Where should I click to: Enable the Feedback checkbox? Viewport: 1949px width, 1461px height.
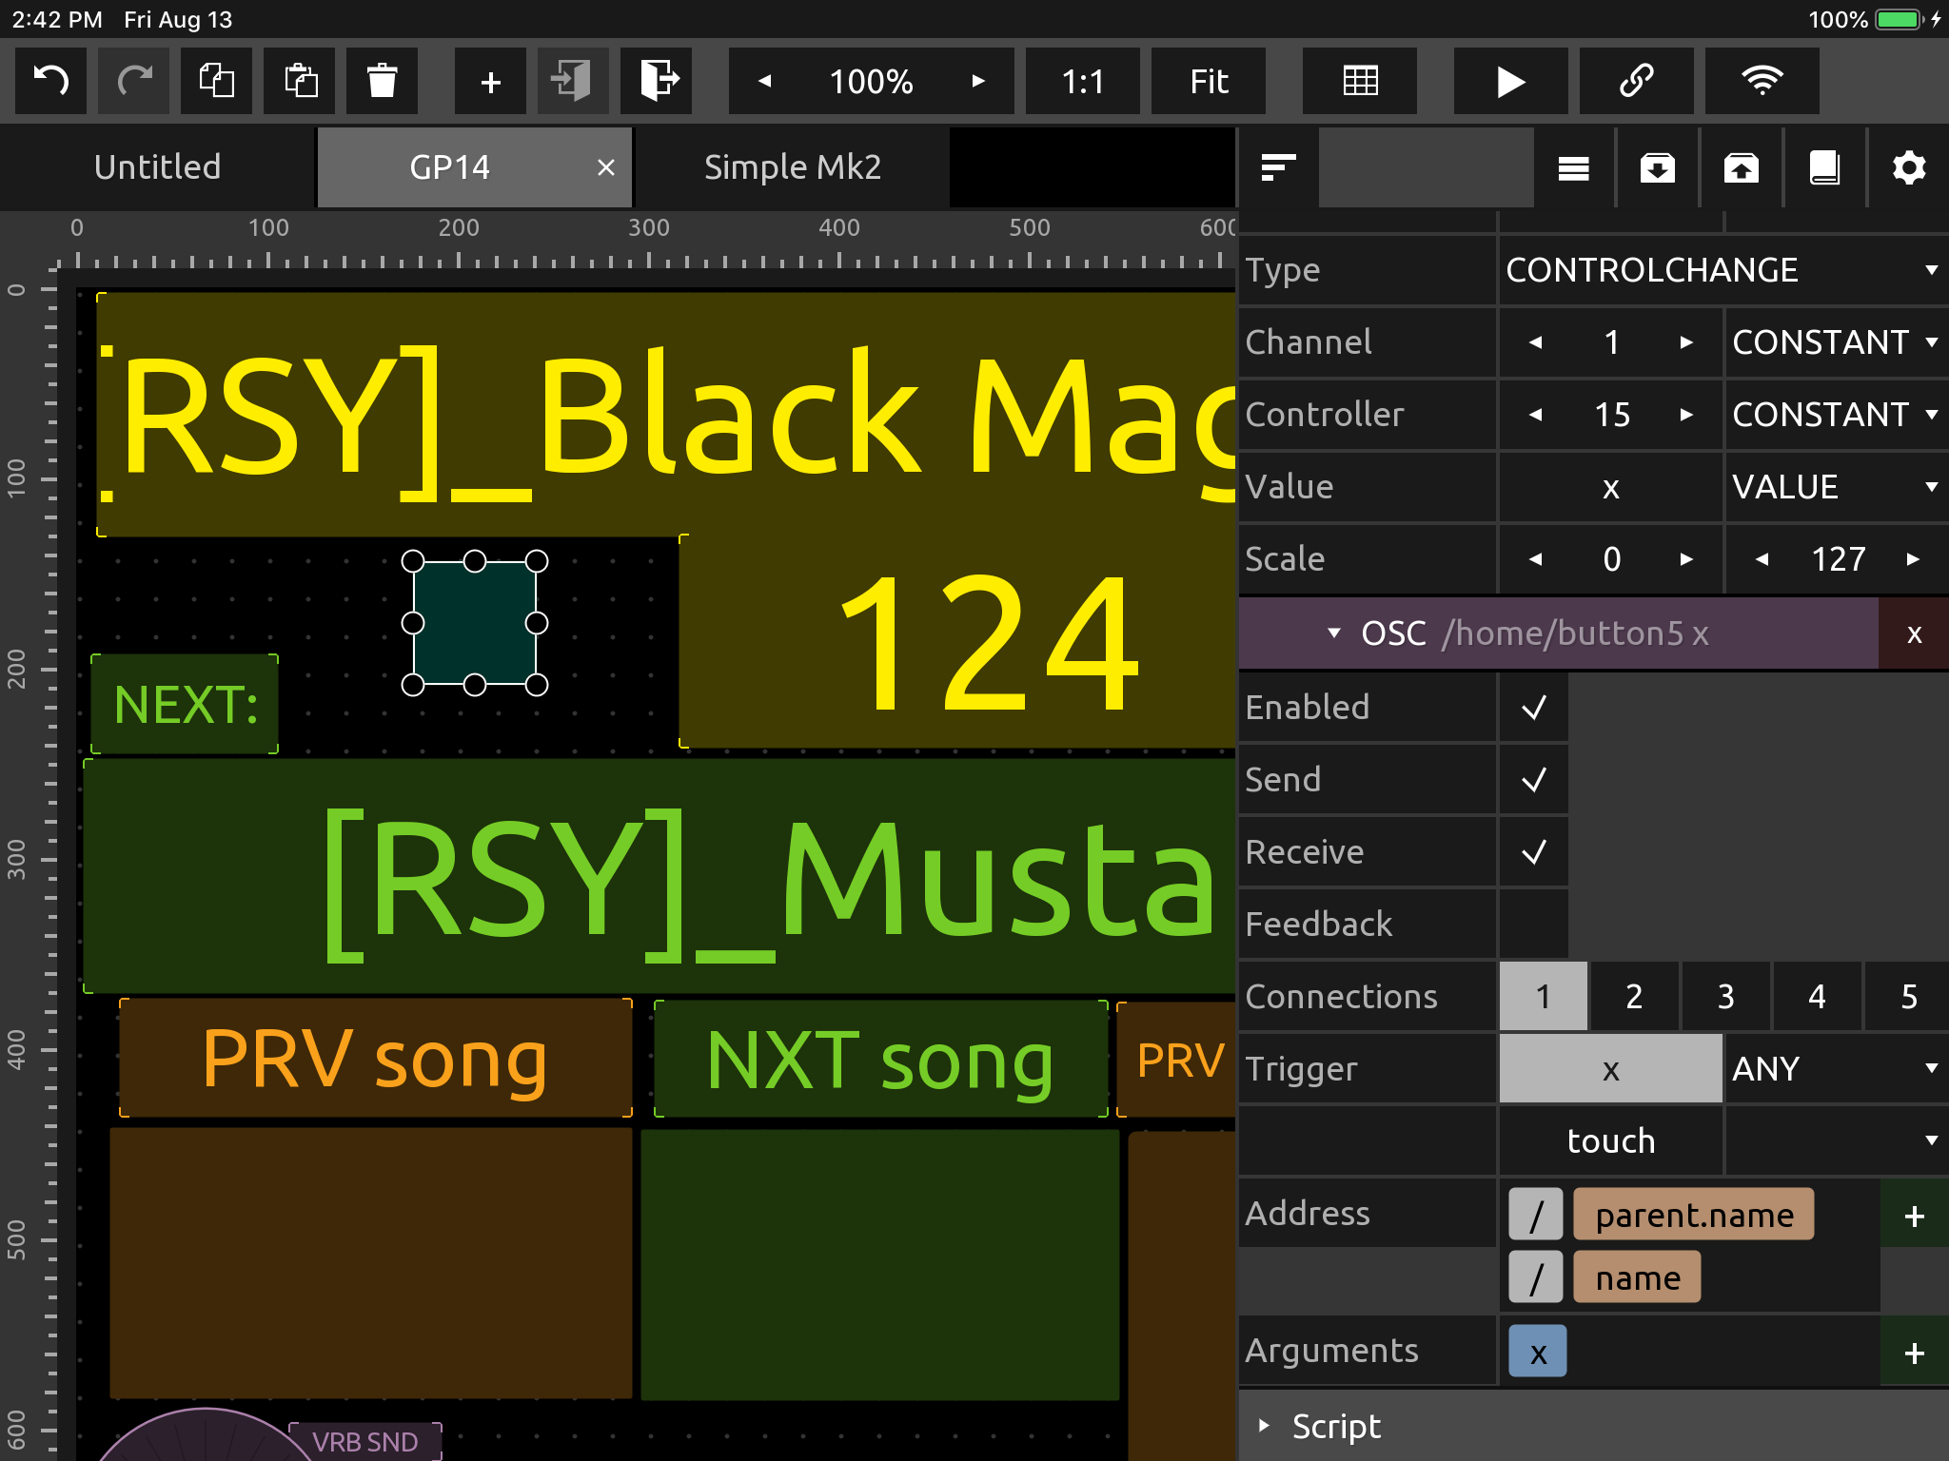tap(1533, 925)
